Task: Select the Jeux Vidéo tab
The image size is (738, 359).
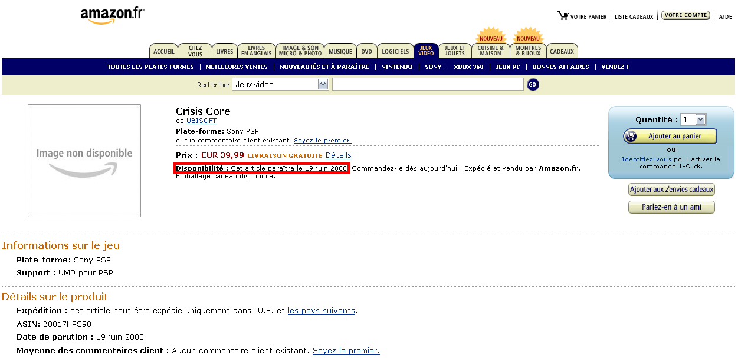Action: tap(426, 51)
